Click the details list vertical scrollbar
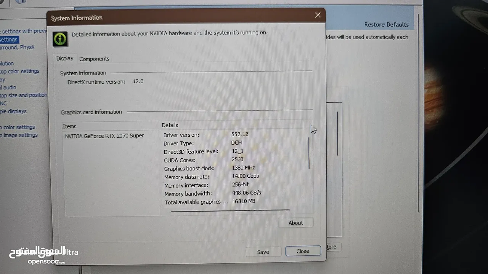The image size is (488, 274). point(309,153)
